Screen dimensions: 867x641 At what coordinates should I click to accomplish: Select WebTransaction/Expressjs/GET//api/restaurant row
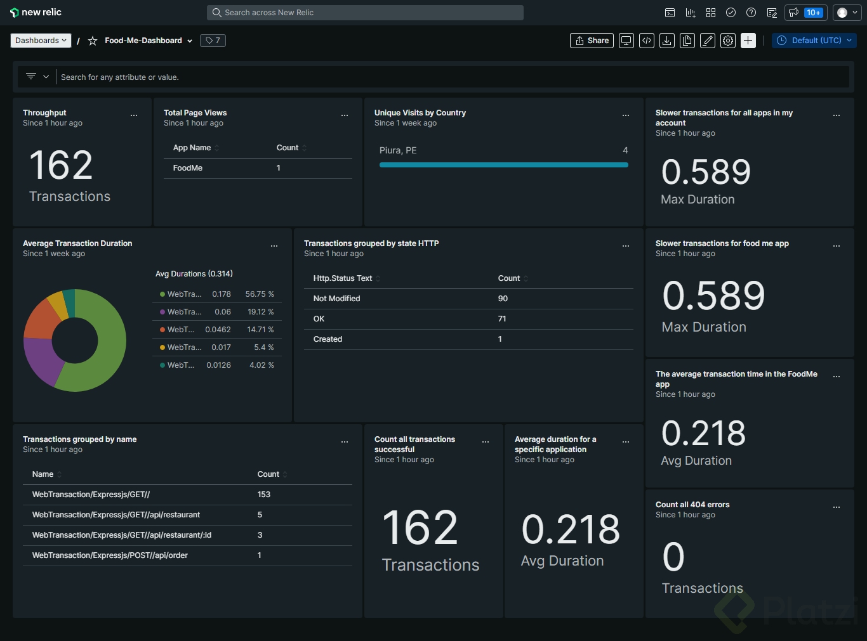(187, 515)
